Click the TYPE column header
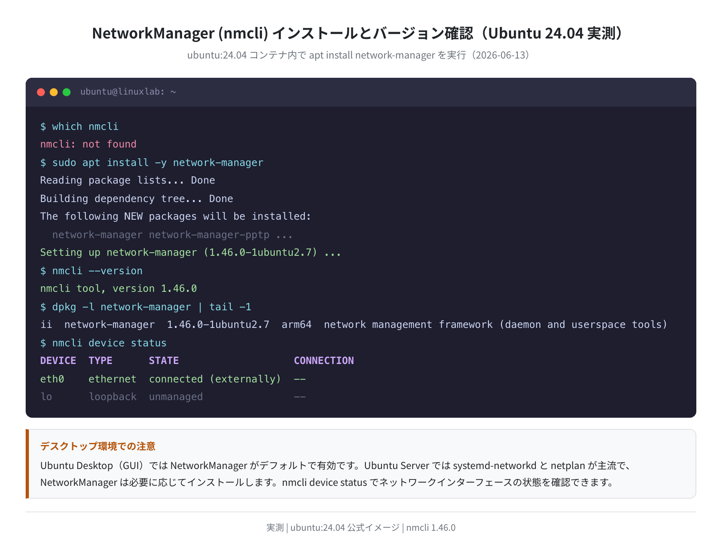 [x=100, y=360]
